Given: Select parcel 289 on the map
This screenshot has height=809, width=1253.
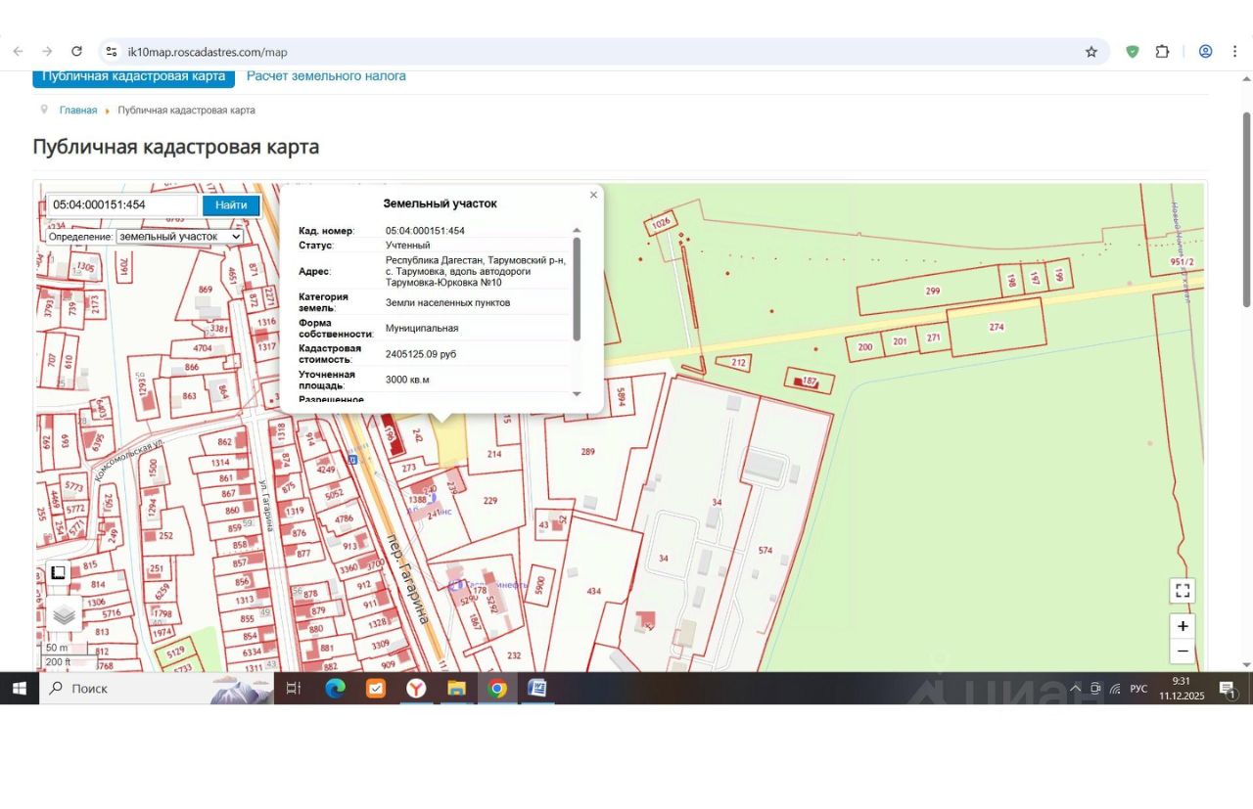Looking at the screenshot, I should (x=587, y=452).
